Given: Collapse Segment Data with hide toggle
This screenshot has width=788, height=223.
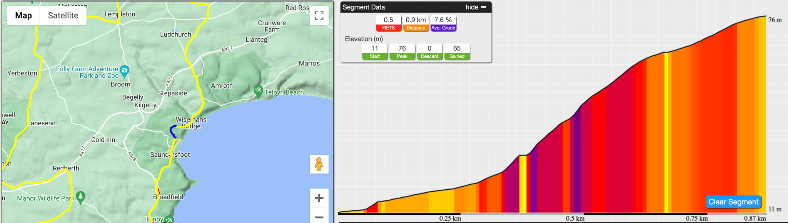Looking at the screenshot, I should 476,7.
